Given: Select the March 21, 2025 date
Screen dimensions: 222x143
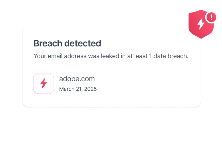Looking at the screenshot, I should coord(78,89).
